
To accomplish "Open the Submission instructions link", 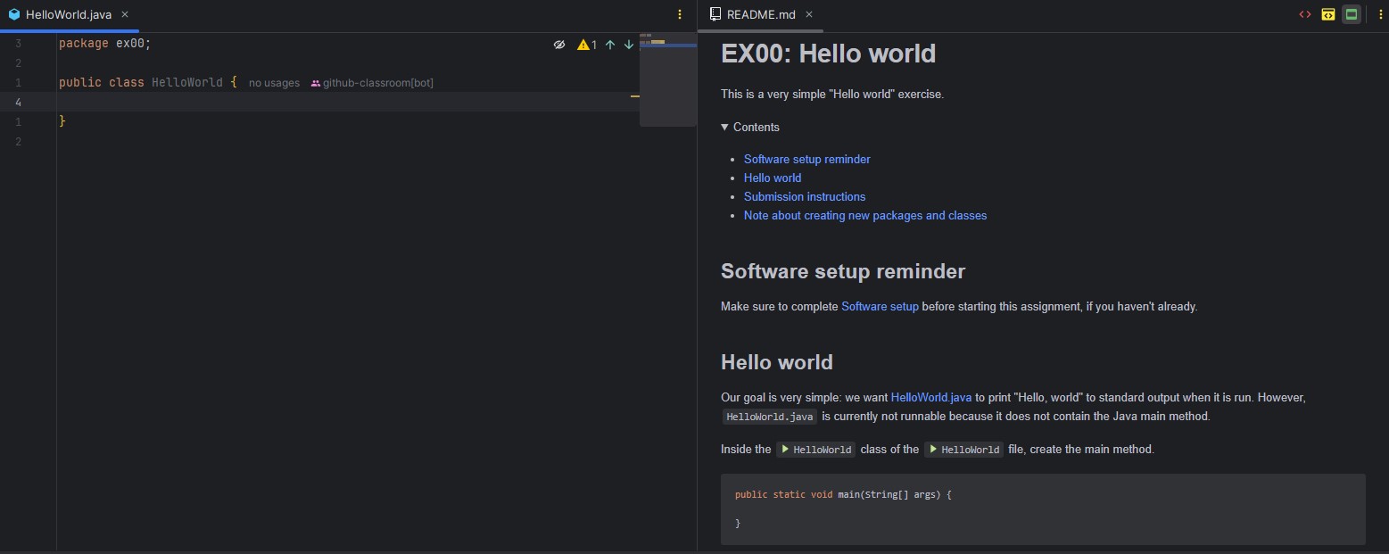I will [x=804, y=197].
